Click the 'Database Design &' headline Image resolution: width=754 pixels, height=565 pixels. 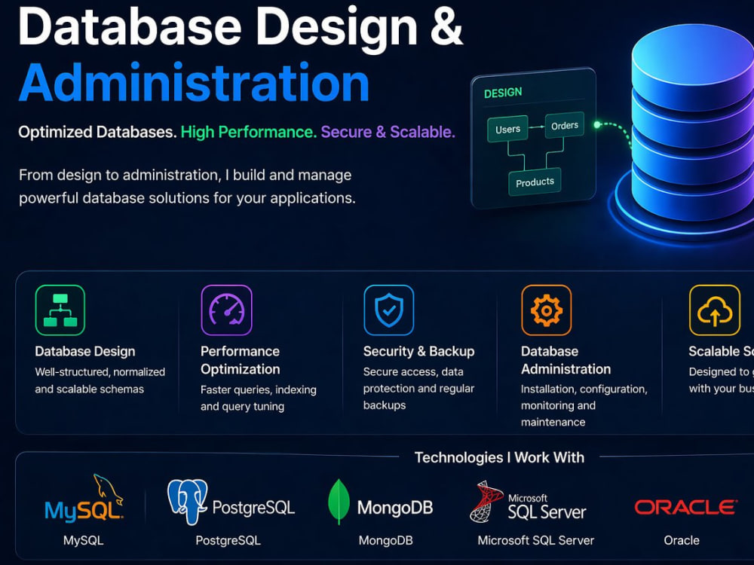click(x=241, y=27)
